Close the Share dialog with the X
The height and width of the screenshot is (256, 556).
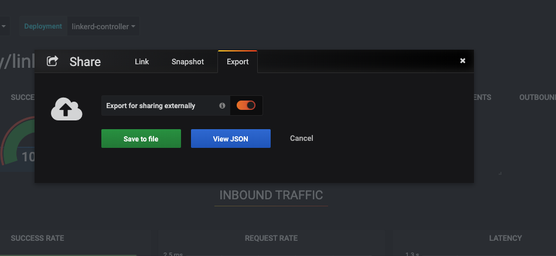tap(462, 61)
